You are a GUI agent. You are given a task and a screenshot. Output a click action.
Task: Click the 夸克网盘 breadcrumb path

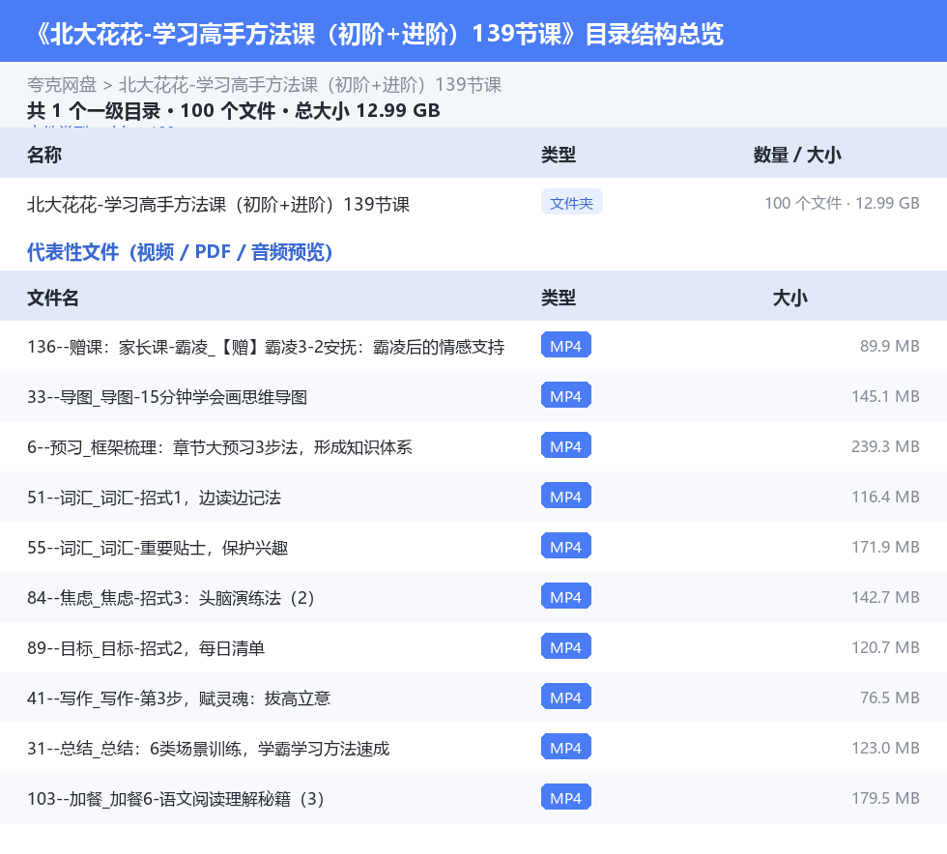tap(264, 85)
